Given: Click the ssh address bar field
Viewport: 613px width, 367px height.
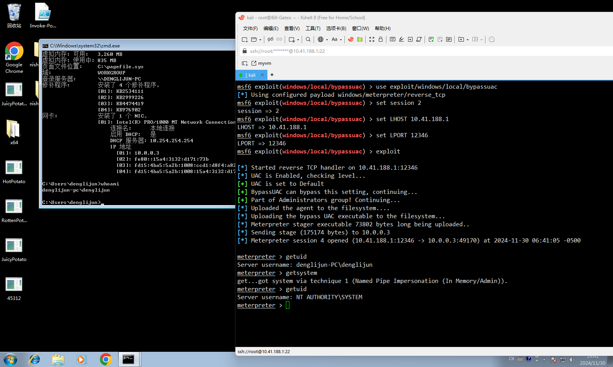Looking at the screenshot, I should pos(426,51).
